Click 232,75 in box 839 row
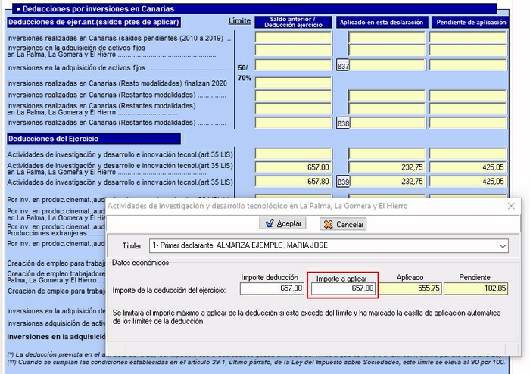Image resolution: width=530 pixels, height=374 pixels. 387,182
